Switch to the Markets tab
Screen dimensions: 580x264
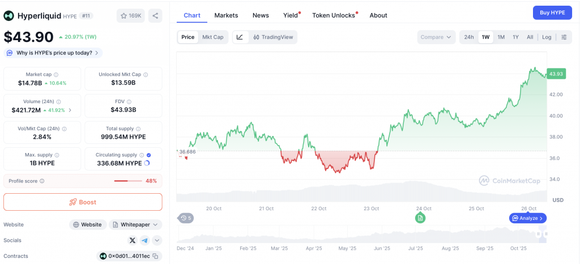click(226, 15)
